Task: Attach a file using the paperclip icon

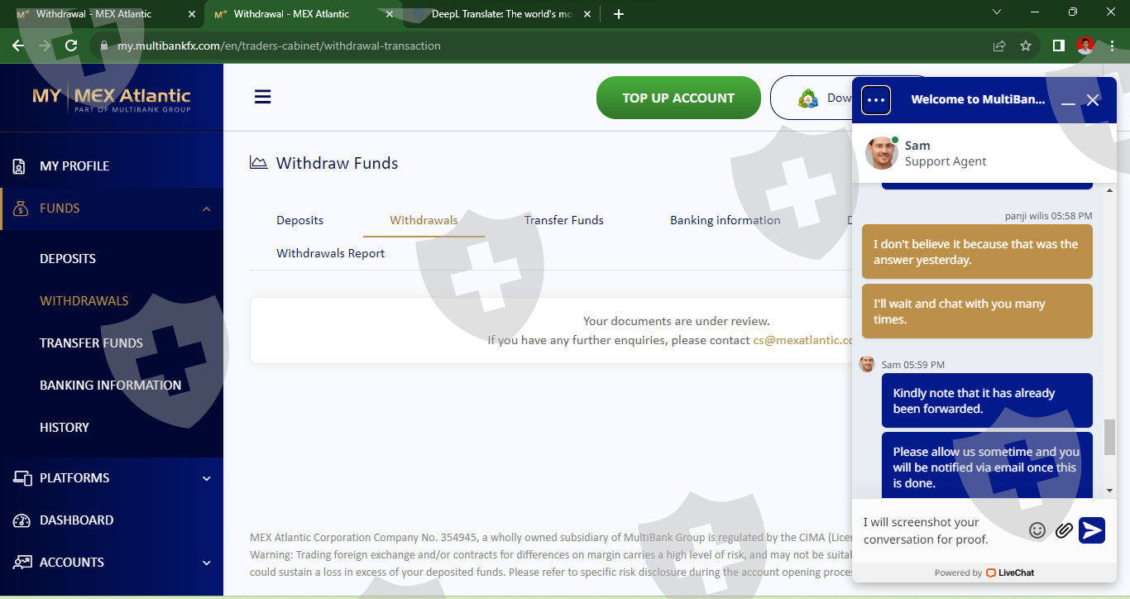Action: (x=1064, y=530)
